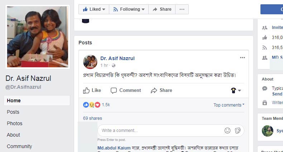Expand the Top comments sort dropdown
The width and height of the screenshot is (283, 152).
pos(229,105)
